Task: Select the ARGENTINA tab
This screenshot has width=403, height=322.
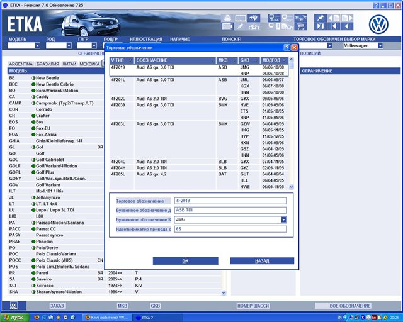Action: (21, 64)
